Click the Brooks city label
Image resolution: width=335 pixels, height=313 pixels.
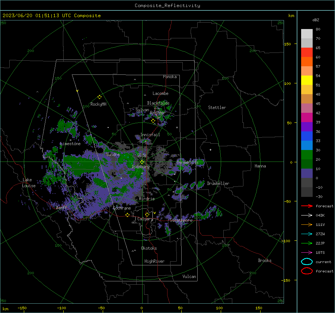tap(265, 261)
